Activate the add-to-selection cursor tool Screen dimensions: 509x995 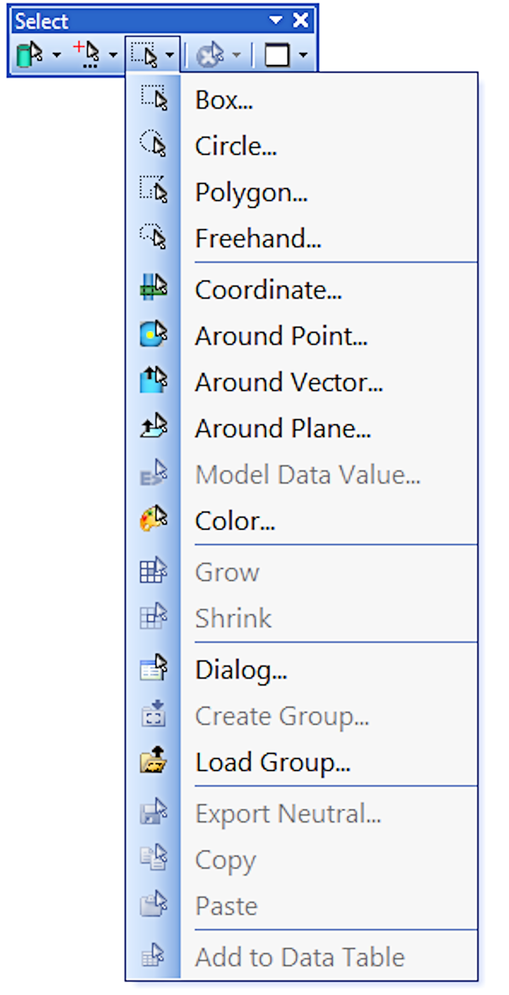pos(89,54)
